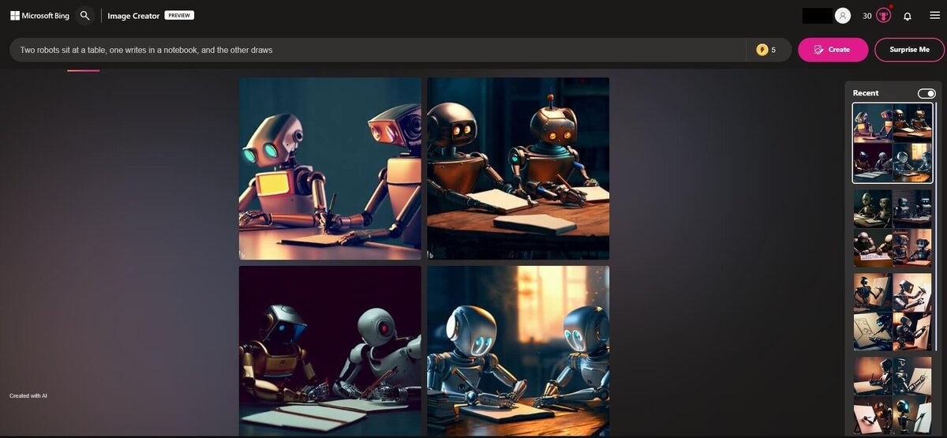Click the Microsoft Bing logo
Image resolution: width=947 pixels, height=438 pixels.
(40, 15)
